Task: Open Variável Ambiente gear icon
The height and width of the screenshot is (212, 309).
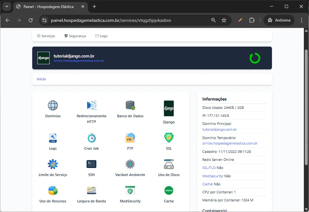Action: pos(130,164)
